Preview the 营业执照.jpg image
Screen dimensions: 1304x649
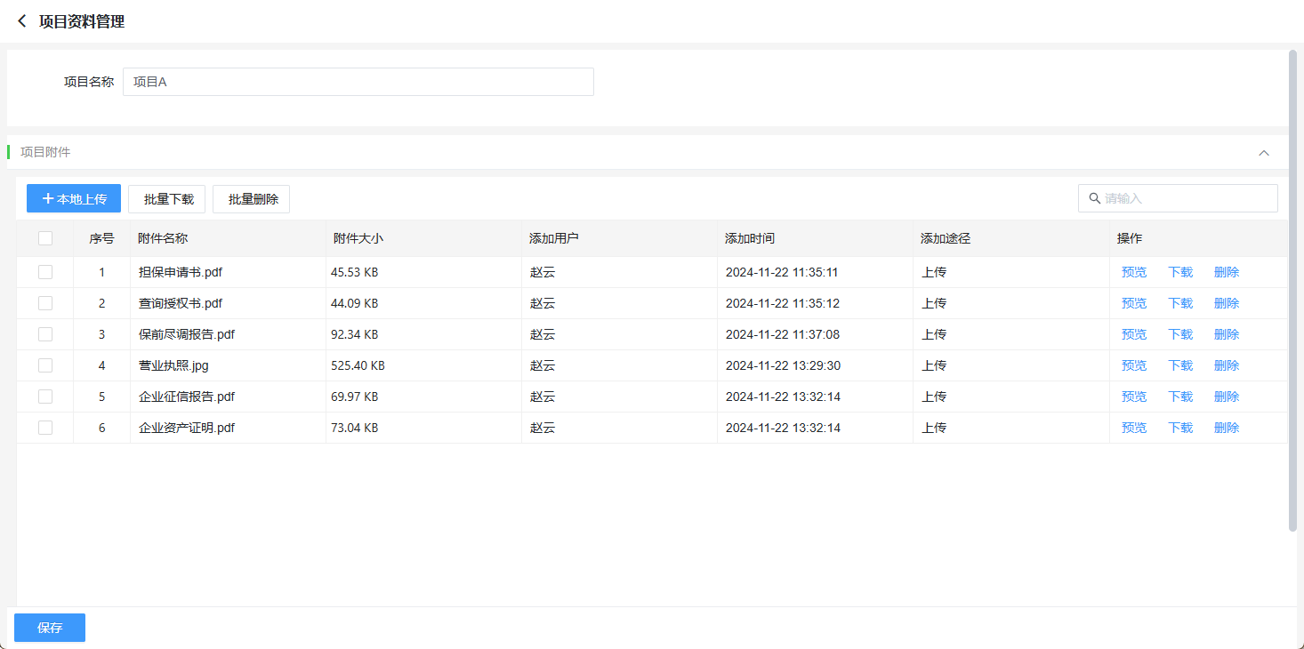[x=1133, y=365]
